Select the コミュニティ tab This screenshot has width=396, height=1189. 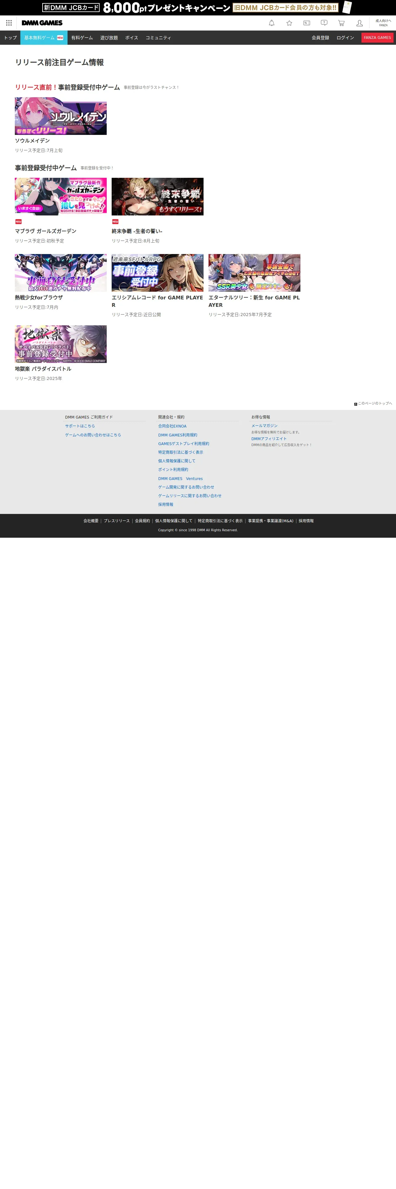[x=158, y=38]
